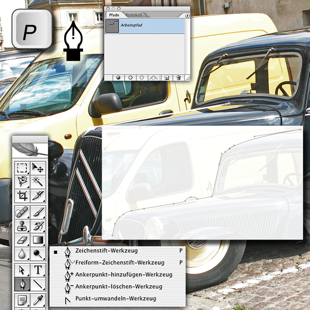
Task: Select the Crop tool
Action: pos(21,195)
